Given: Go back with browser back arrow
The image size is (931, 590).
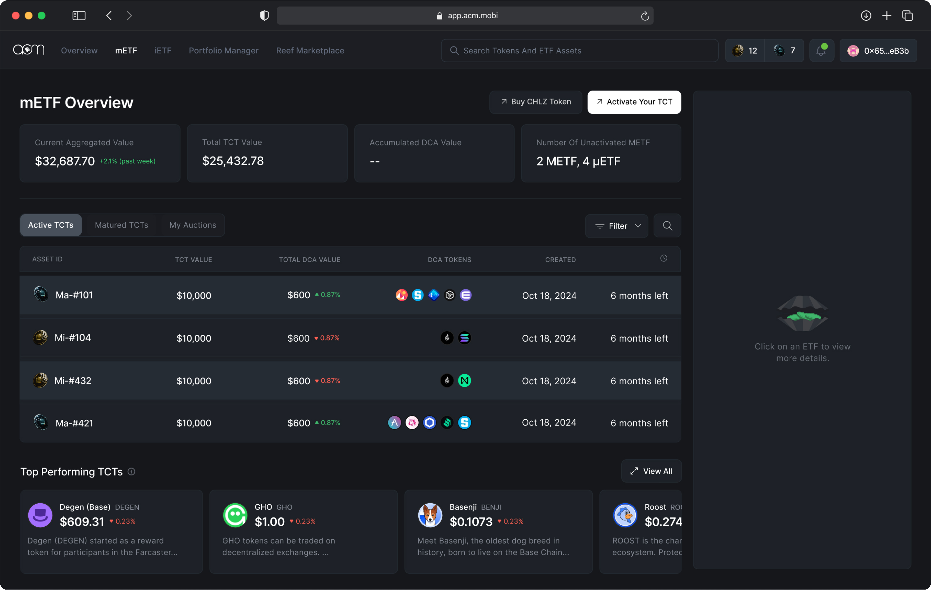Looking at the screenshot, I should pos(109,15).
